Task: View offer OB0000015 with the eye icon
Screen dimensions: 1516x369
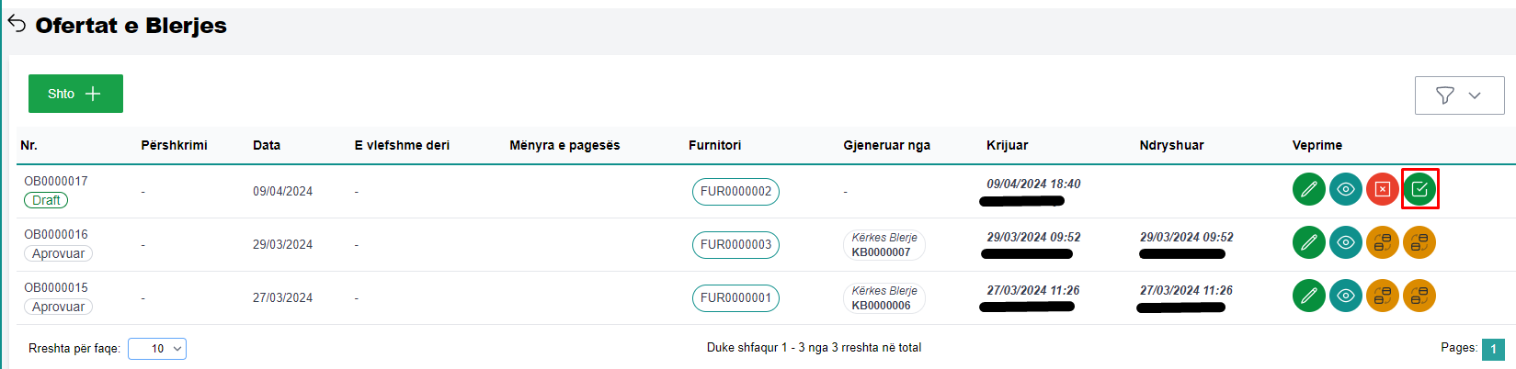Action: [x=1345, y=296]
